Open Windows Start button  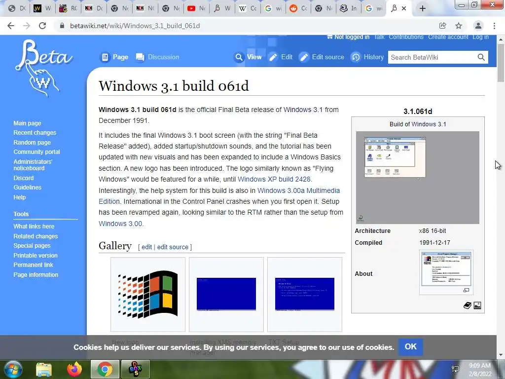tap(12, 369)
